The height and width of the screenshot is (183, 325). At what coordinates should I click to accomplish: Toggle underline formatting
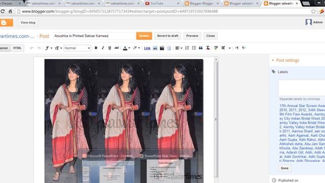[110, 48]
